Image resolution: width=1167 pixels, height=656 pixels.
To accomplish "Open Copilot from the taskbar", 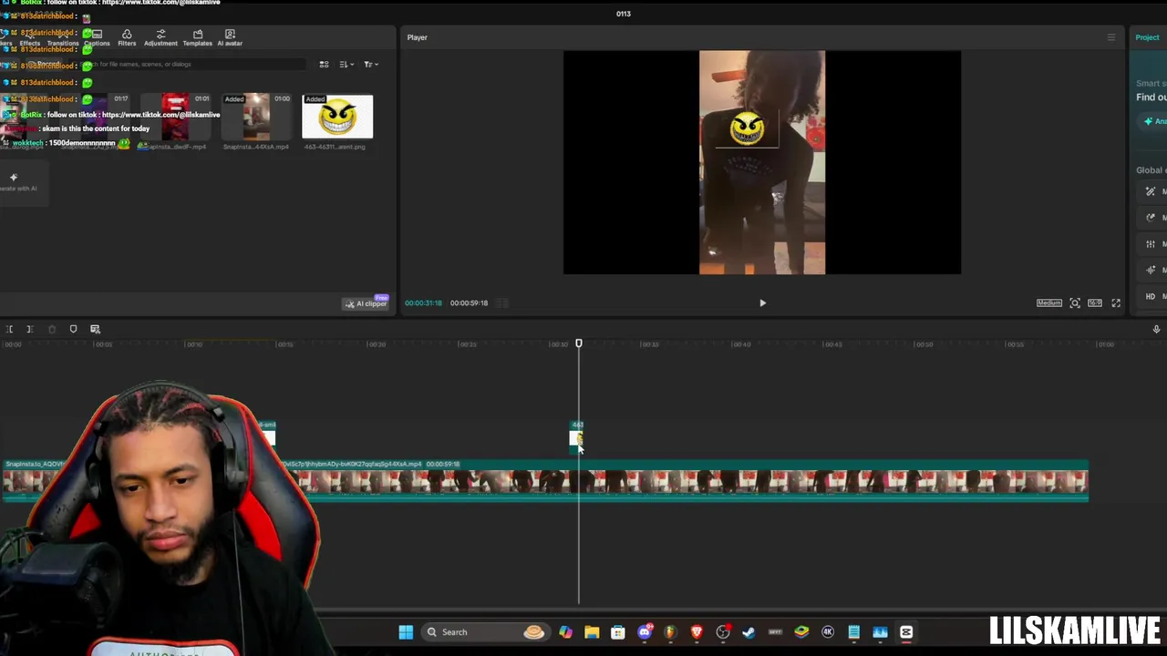I will point(565,632).
